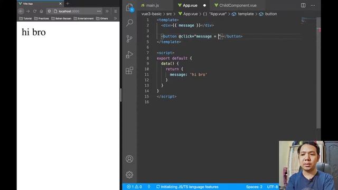The height and width of the screenshot is (190, 338).
Task: Open the browser shield protection icon
Action: (x=49, y=11)
